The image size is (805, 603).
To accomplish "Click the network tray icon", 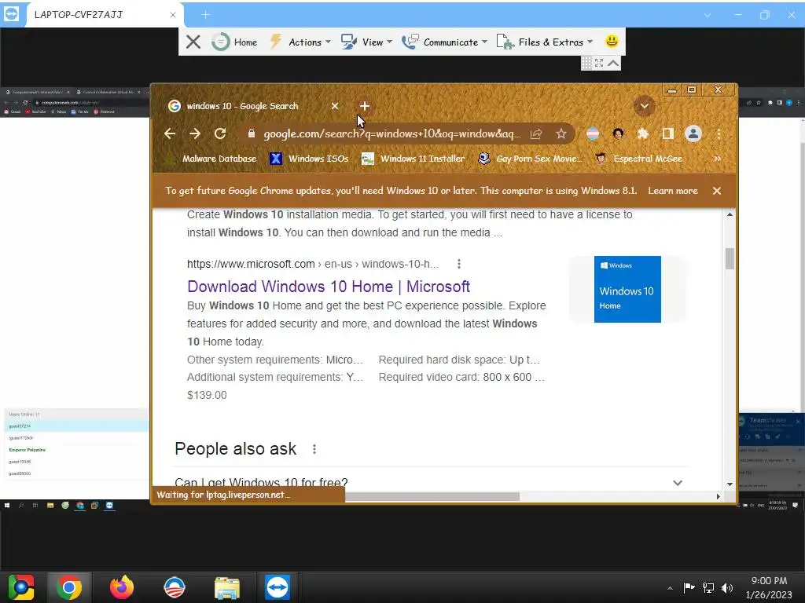I will pos(708,587).
